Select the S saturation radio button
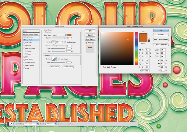The height and width of the screenshot is (132, 187). [140, 52]
